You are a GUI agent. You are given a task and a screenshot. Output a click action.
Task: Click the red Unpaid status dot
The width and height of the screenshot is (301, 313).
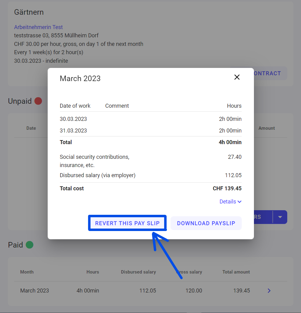(38, 101)
